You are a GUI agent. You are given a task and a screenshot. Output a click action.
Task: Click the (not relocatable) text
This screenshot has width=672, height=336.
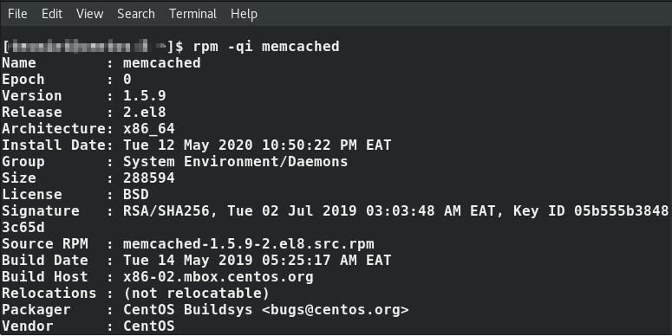click(x=196, y=294)
